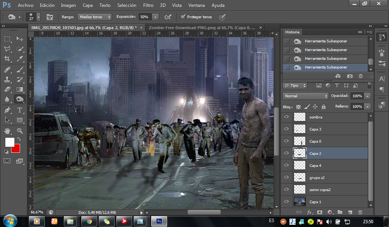Select the Eyedropper tool
The height and width of the screenshot is (227, 389).
(20, 59)
